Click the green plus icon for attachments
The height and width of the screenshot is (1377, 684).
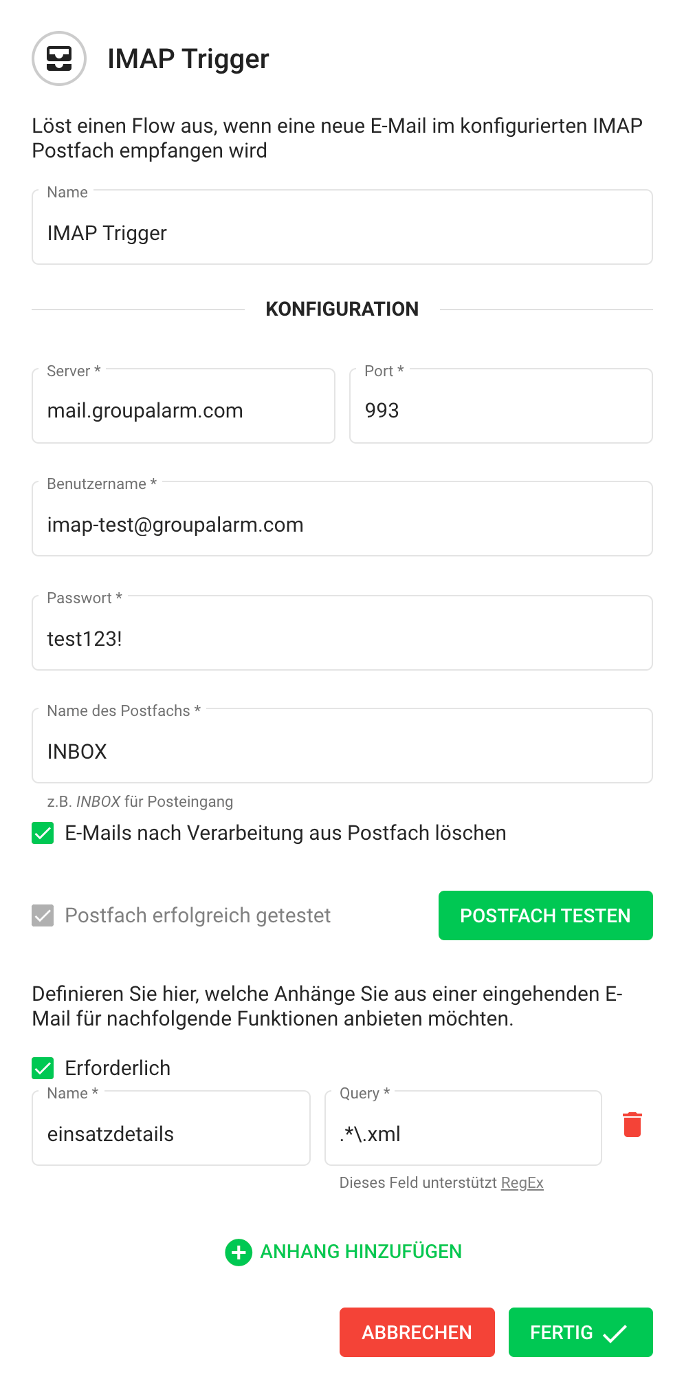click(239, 1253)
